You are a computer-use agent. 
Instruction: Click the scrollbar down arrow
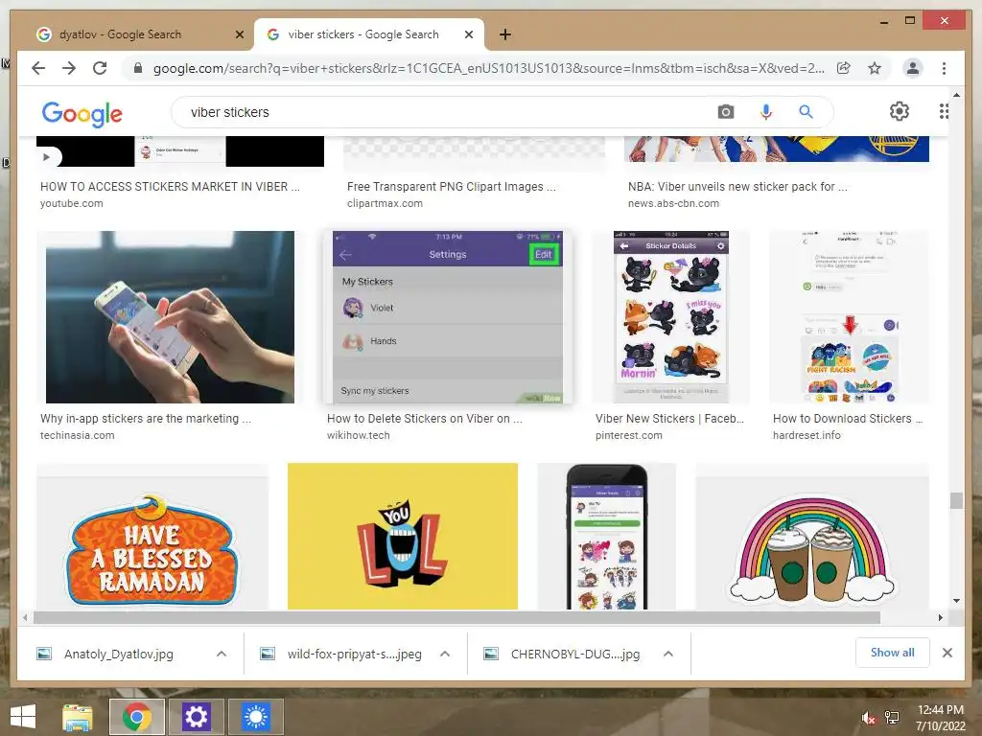(956, 601)
